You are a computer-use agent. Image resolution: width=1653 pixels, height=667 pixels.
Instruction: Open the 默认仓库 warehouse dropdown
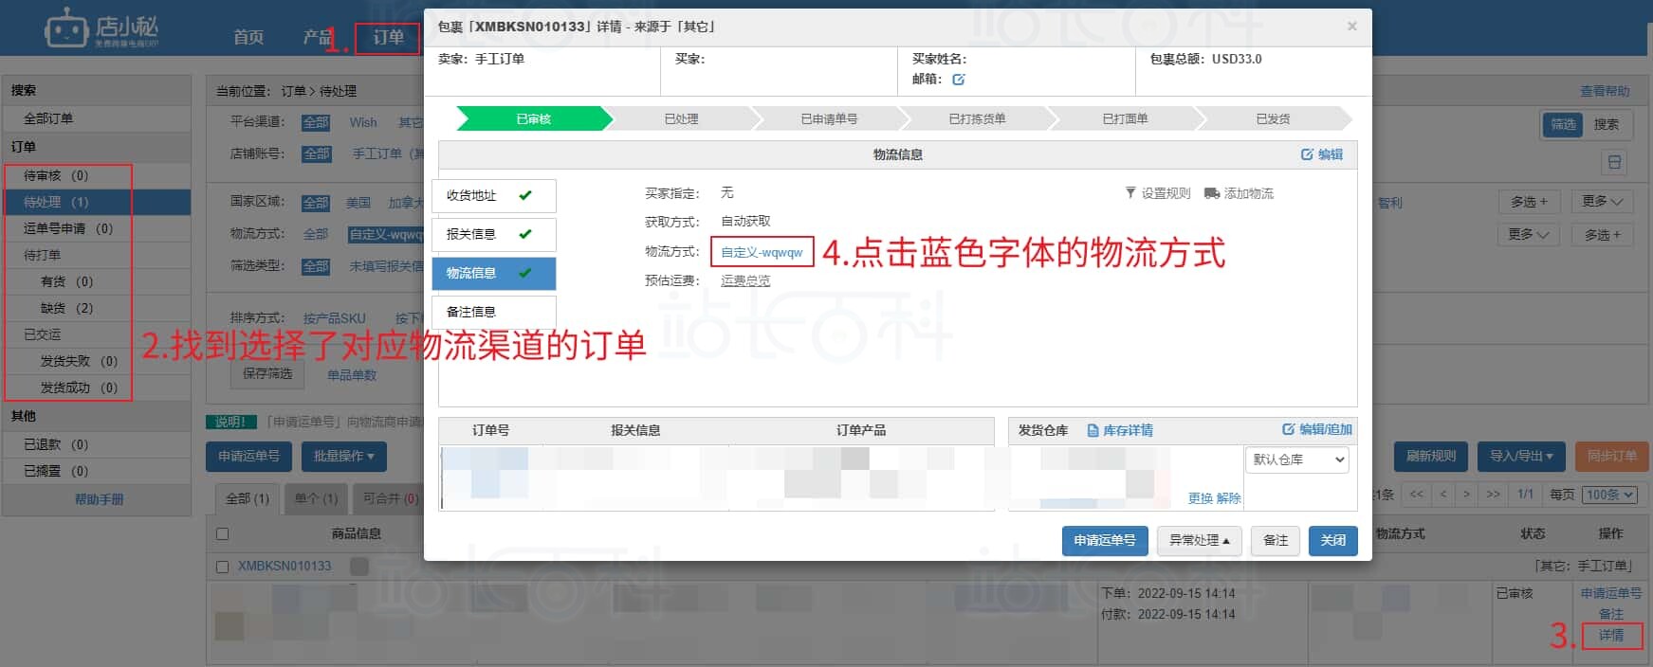pyautogui.click(x=1296, y=460)
